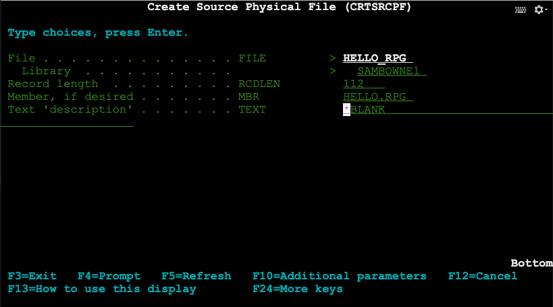Click the F4=Prompt function key
The height and width of the screenshot is (307, 553).
point(109,276)
